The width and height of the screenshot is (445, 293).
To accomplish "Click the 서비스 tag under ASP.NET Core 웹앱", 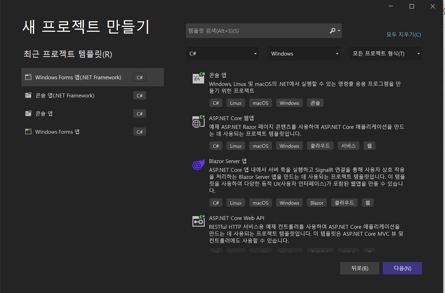I will pyautogui.click(x=349, y=146).
